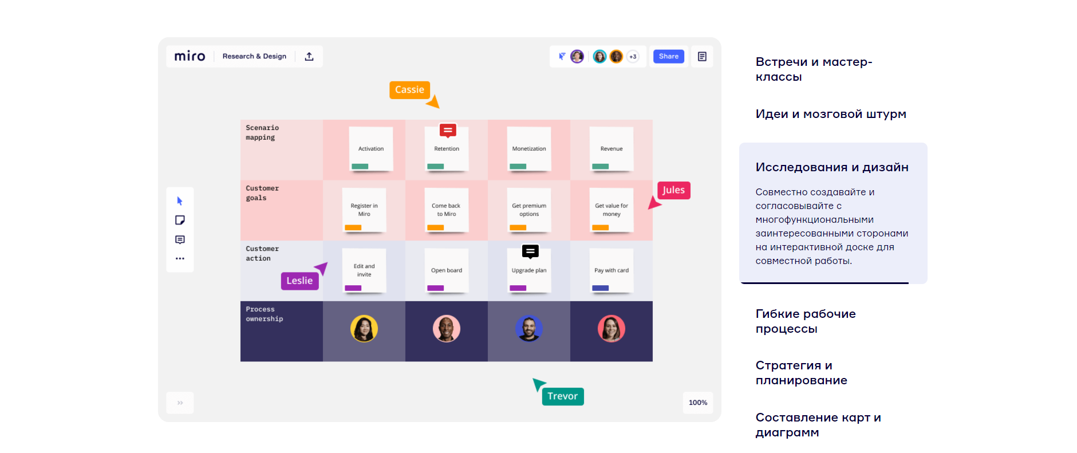This screenshot has height=453, width=1077.
Task: Open the Гибкие рабочие процессы tab
Action: tap(806, 321)
